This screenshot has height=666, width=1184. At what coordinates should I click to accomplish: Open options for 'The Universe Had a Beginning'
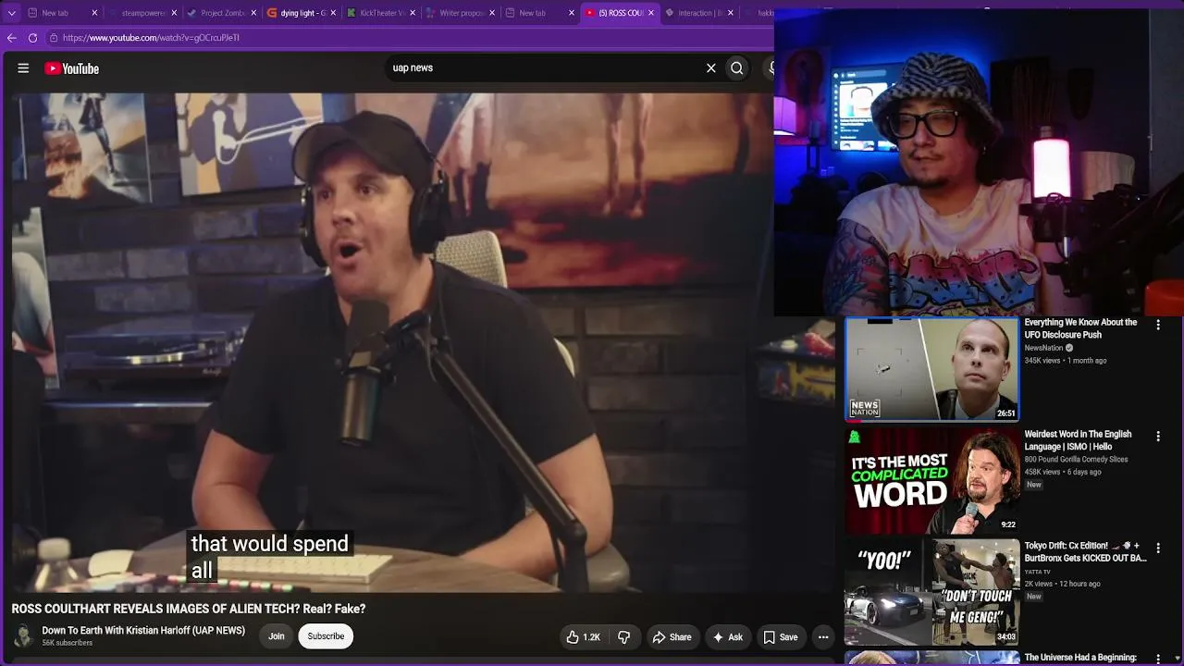pyautogui.click(x=1158, y=659)
